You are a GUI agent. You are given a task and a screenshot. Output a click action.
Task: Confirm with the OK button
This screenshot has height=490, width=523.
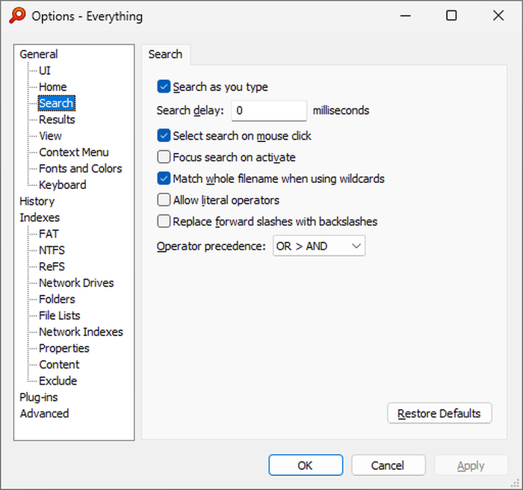click(x=306, y=465)
